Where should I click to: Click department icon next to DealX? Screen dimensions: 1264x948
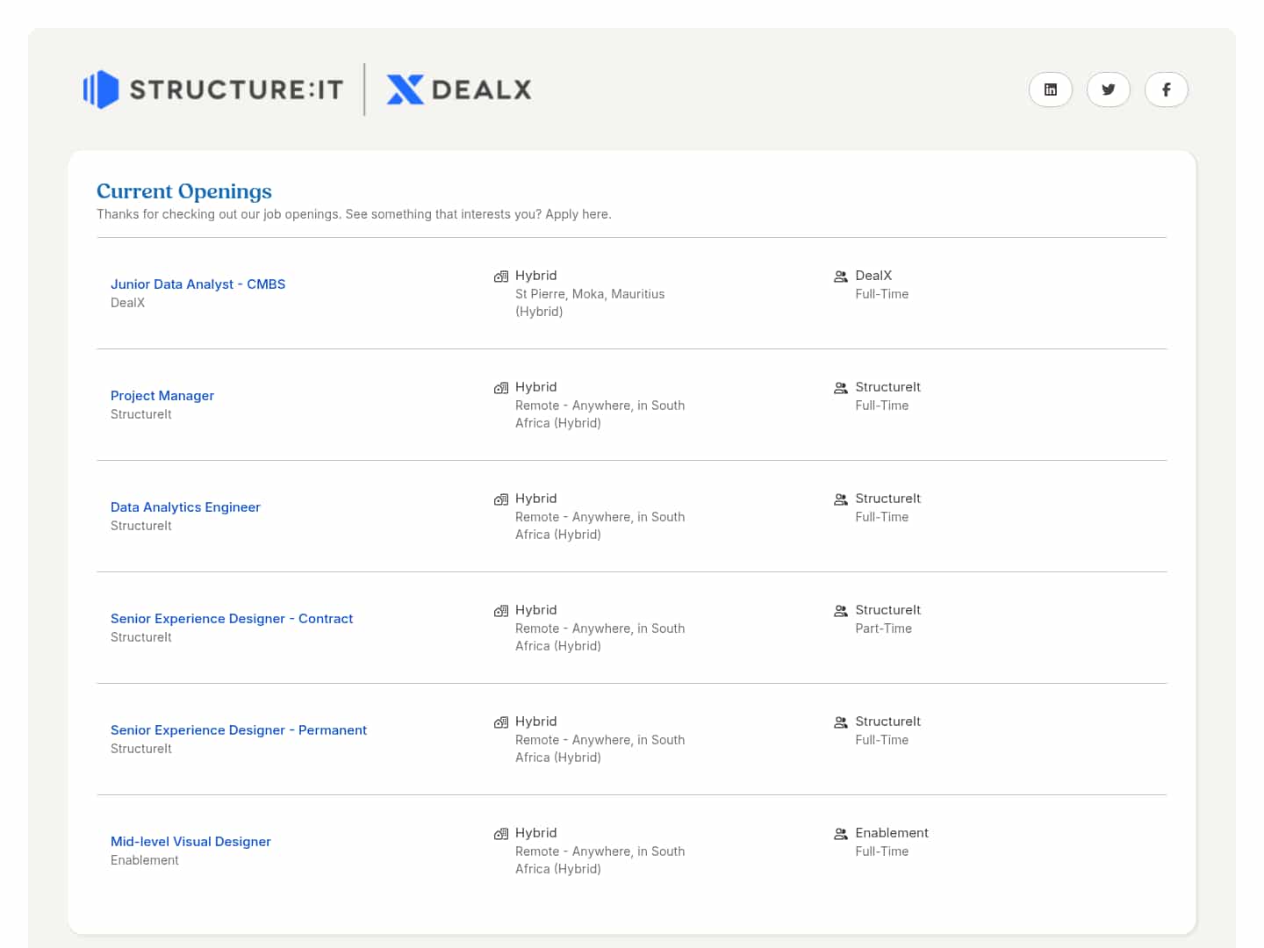click(x=840, y=276)
